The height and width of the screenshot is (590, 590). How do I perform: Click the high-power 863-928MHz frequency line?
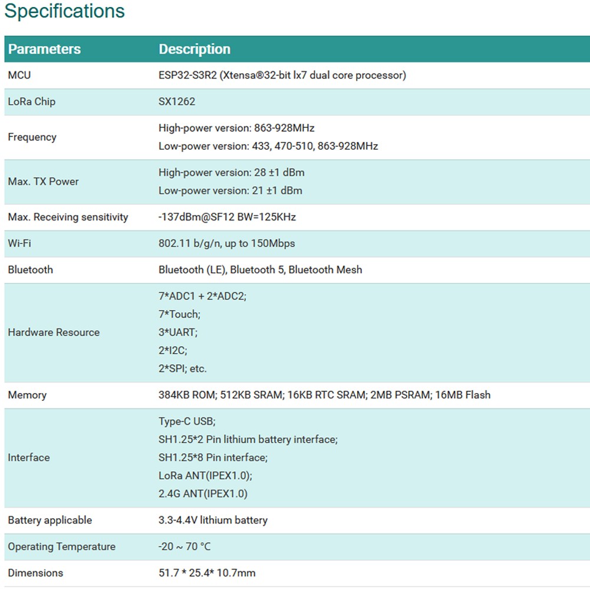point(236,128)
